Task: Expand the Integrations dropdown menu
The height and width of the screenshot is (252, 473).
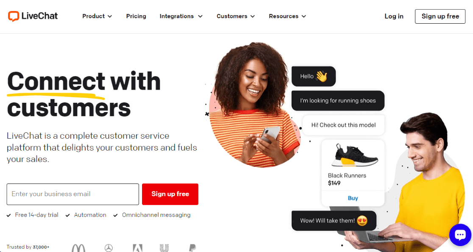Action: coord(181,16)
